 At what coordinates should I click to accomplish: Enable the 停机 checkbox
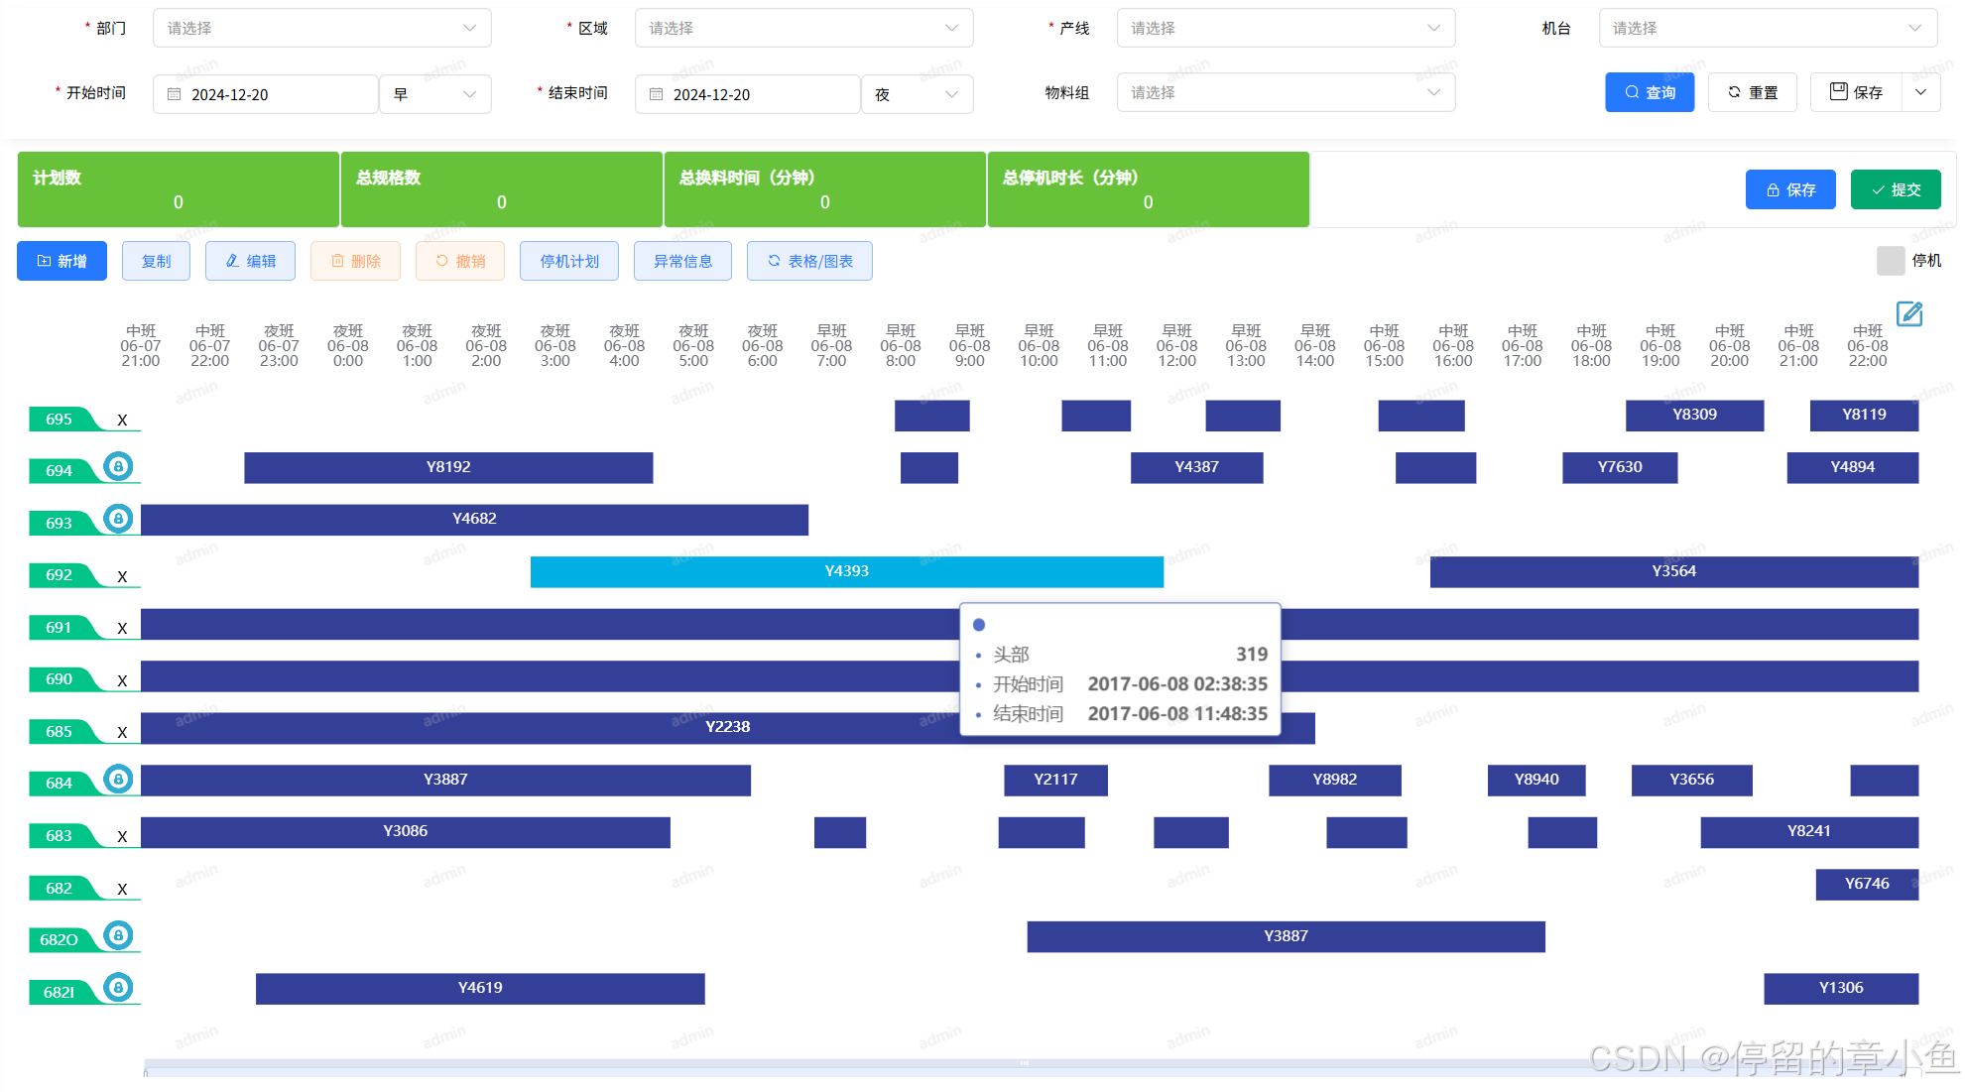(1890, 260)
